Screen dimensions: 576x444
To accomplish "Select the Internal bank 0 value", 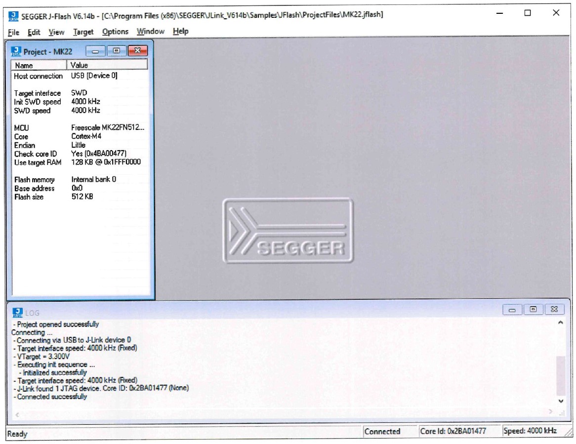I will click(x=94, y=179).
